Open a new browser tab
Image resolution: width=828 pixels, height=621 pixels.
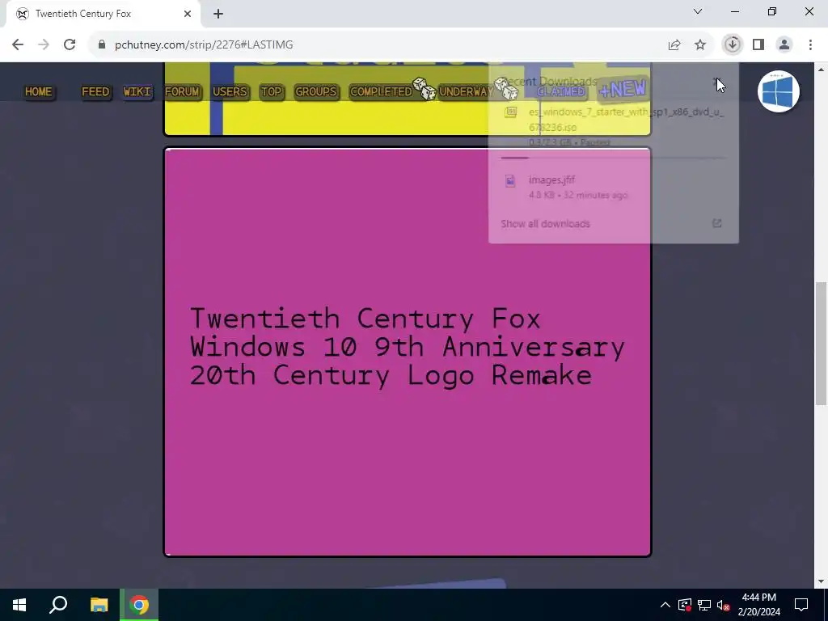[218, 14]
